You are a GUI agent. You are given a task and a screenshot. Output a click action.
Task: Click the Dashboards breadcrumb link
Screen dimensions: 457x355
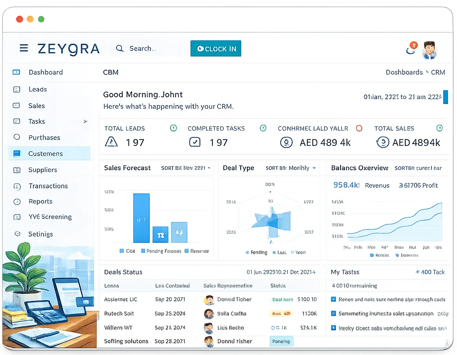(404, 72)
